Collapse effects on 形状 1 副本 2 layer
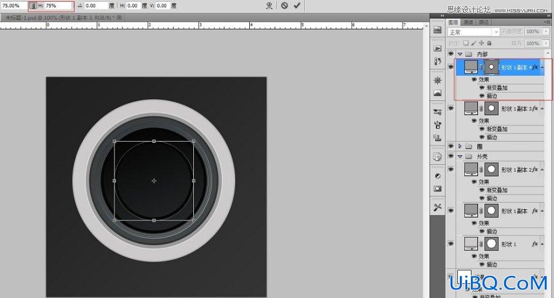 [542, 170]
